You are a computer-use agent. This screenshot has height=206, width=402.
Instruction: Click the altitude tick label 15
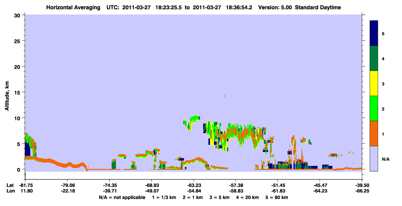pos(18,92)
